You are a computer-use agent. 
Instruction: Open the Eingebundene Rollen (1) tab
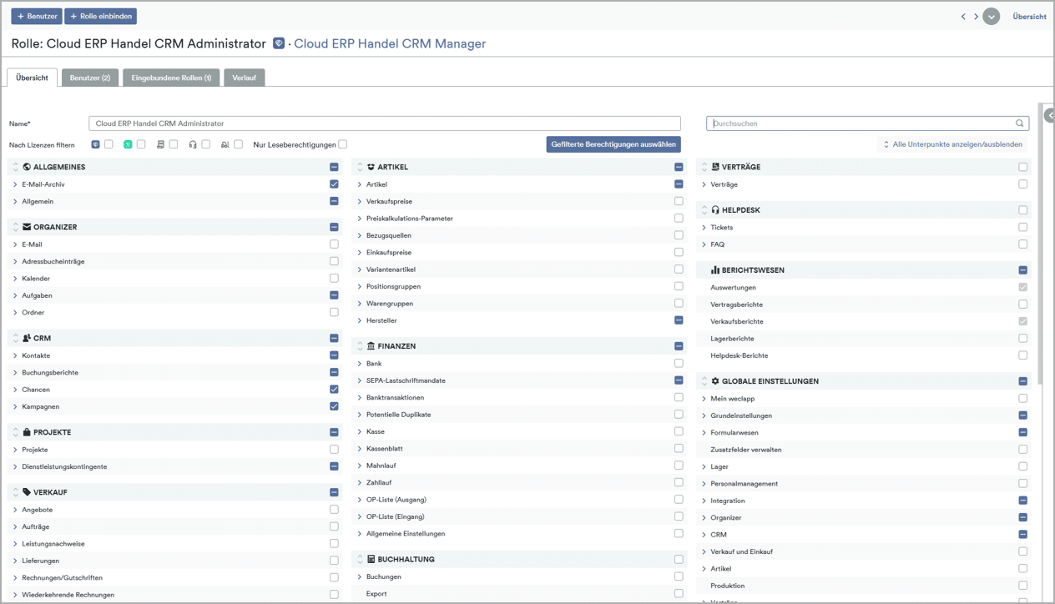click(171, 78)
